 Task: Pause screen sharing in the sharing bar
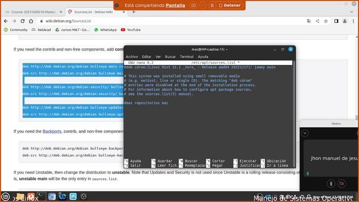[x=212, y=5]
